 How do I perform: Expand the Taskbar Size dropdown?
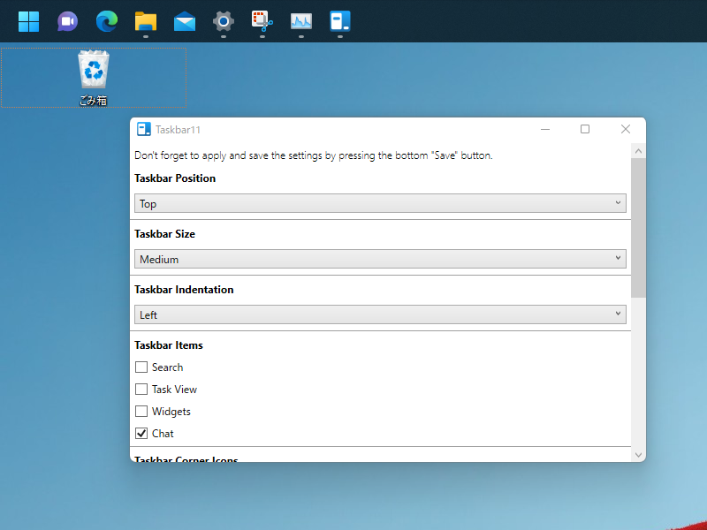coord(380,260)
